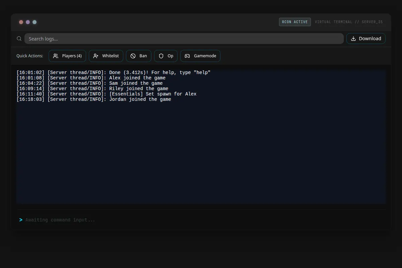Select the 'Done (3.412s)!' log line

pyautogui.click(x=114, y=73)
